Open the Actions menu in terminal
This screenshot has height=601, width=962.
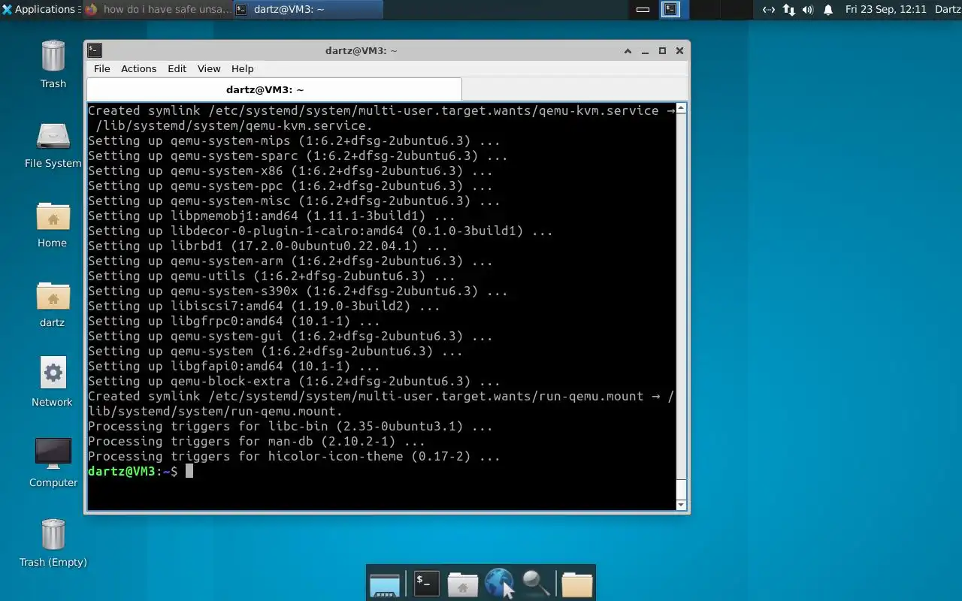138,68
